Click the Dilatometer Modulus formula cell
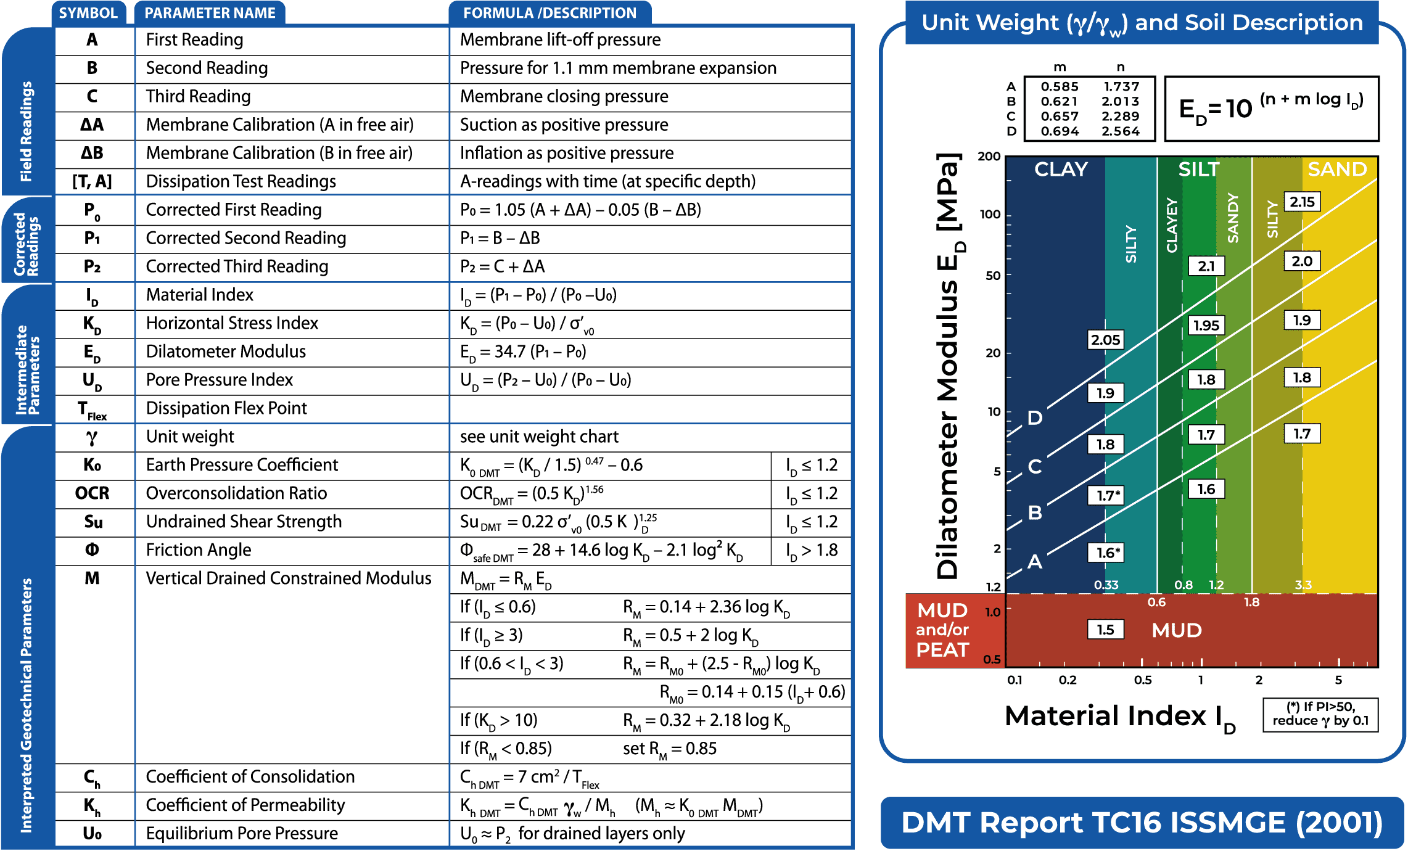Screen dimensions: 1408x851 pos(523,352)
